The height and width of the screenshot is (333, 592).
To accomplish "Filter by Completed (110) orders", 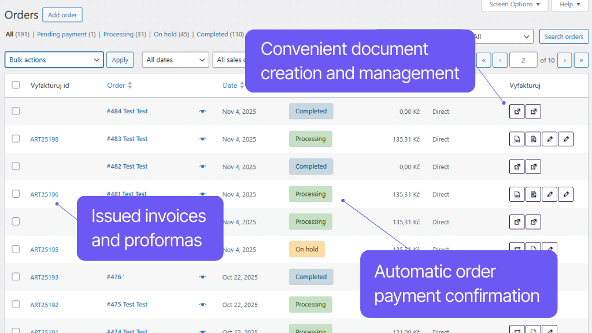I will 220,34.
